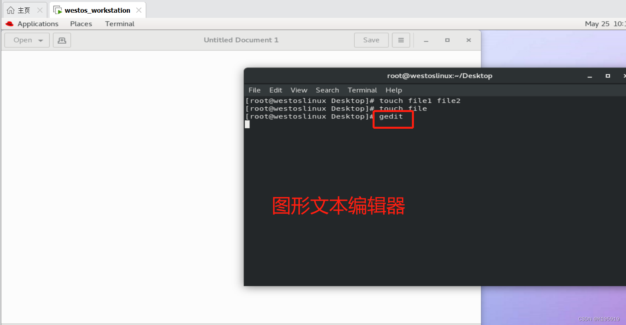The image size is (626, 325).
Task: Minimize the gedit window
Action: pos(426,40)
